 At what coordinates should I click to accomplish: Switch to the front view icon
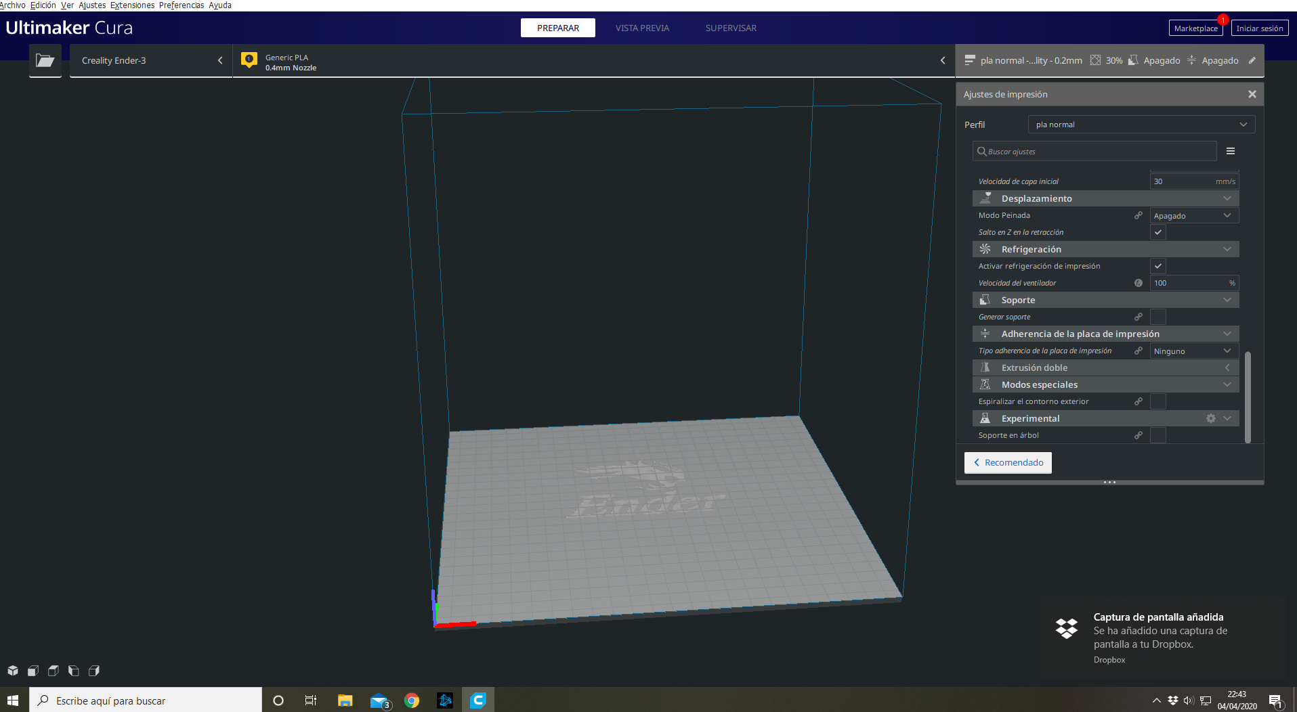point(33,671)
